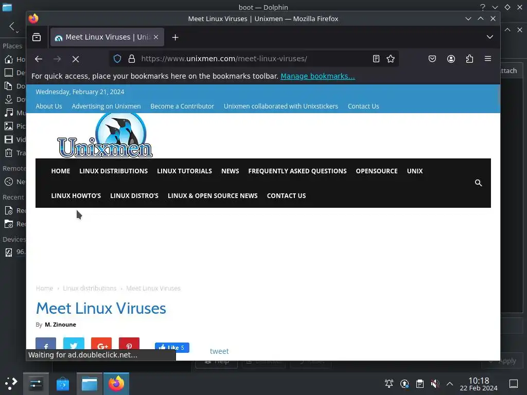Share article on Google Plus icon
The width and height of the screenshot is (527, 395).
[101, 345]
